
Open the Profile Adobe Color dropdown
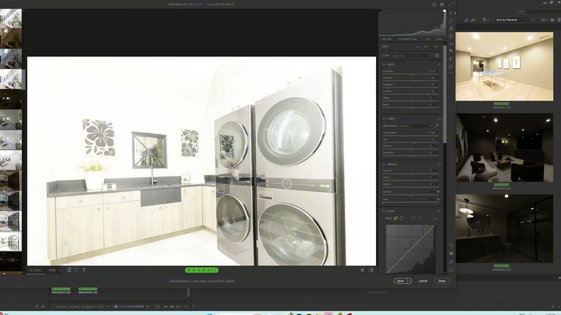411,56
